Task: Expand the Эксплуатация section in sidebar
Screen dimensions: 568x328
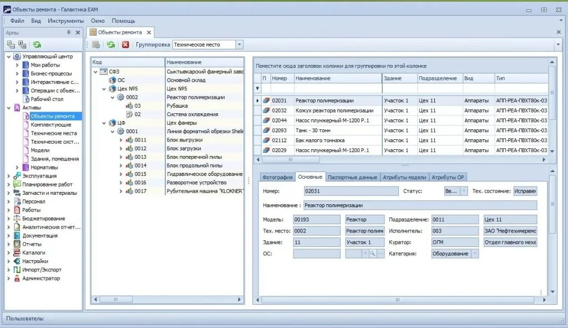Action: tap(9, 176)
